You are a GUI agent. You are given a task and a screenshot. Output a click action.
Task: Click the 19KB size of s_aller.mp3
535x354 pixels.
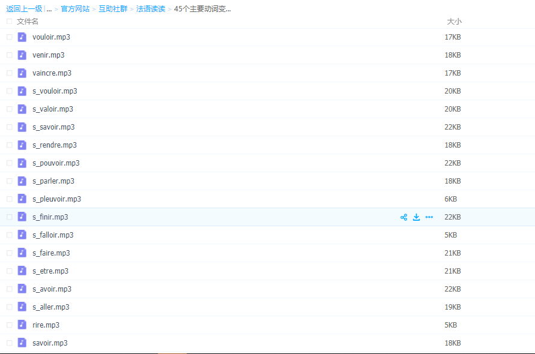(452, 307)
